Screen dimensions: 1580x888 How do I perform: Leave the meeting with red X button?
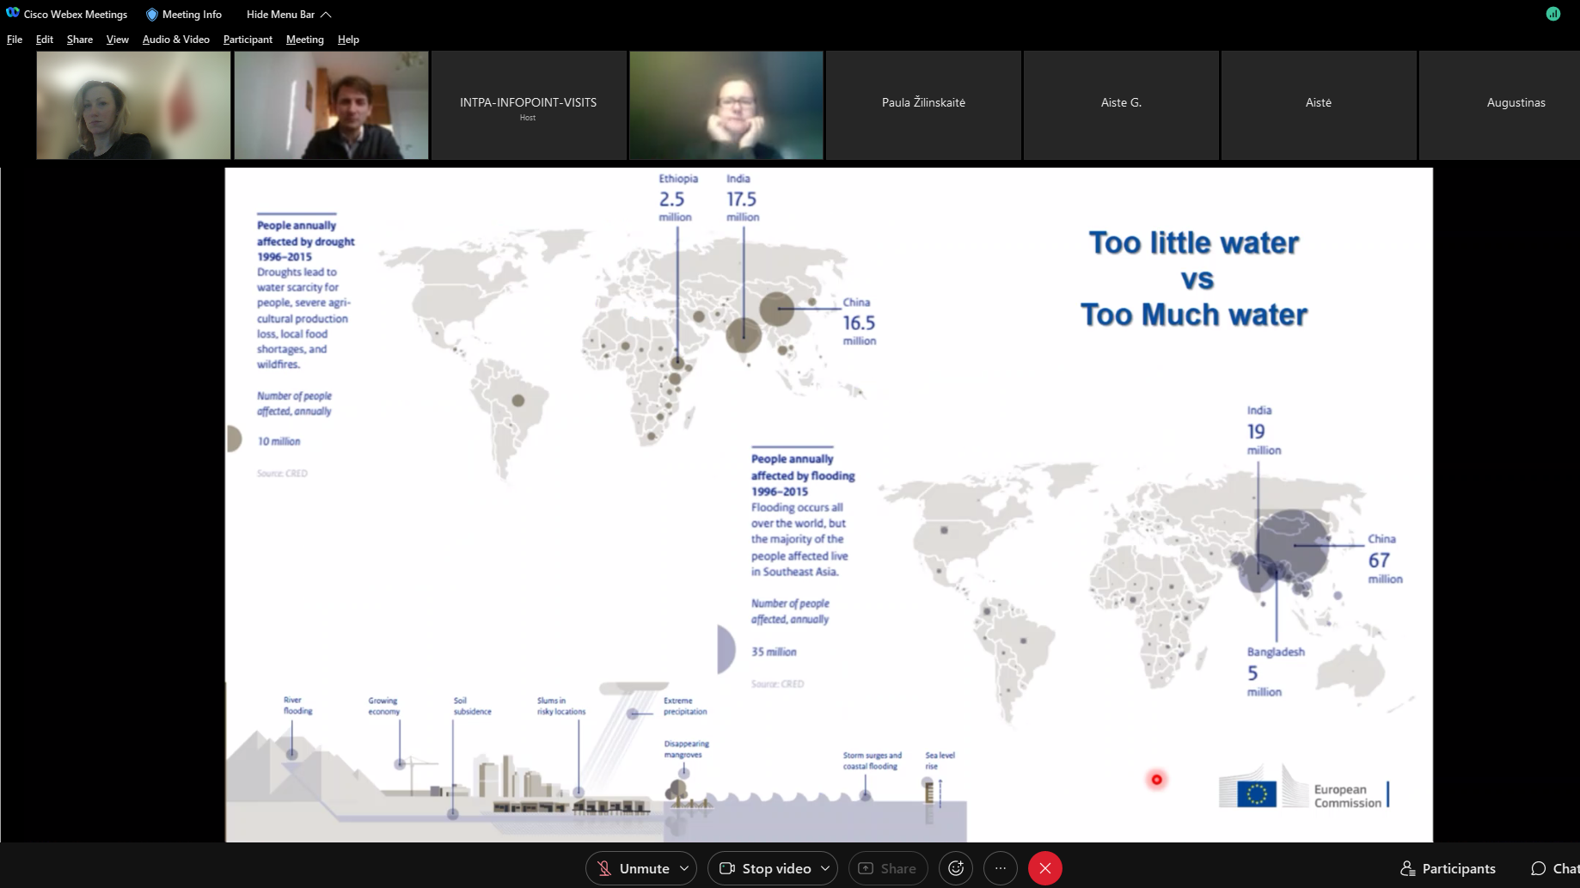pos(1045,868)
